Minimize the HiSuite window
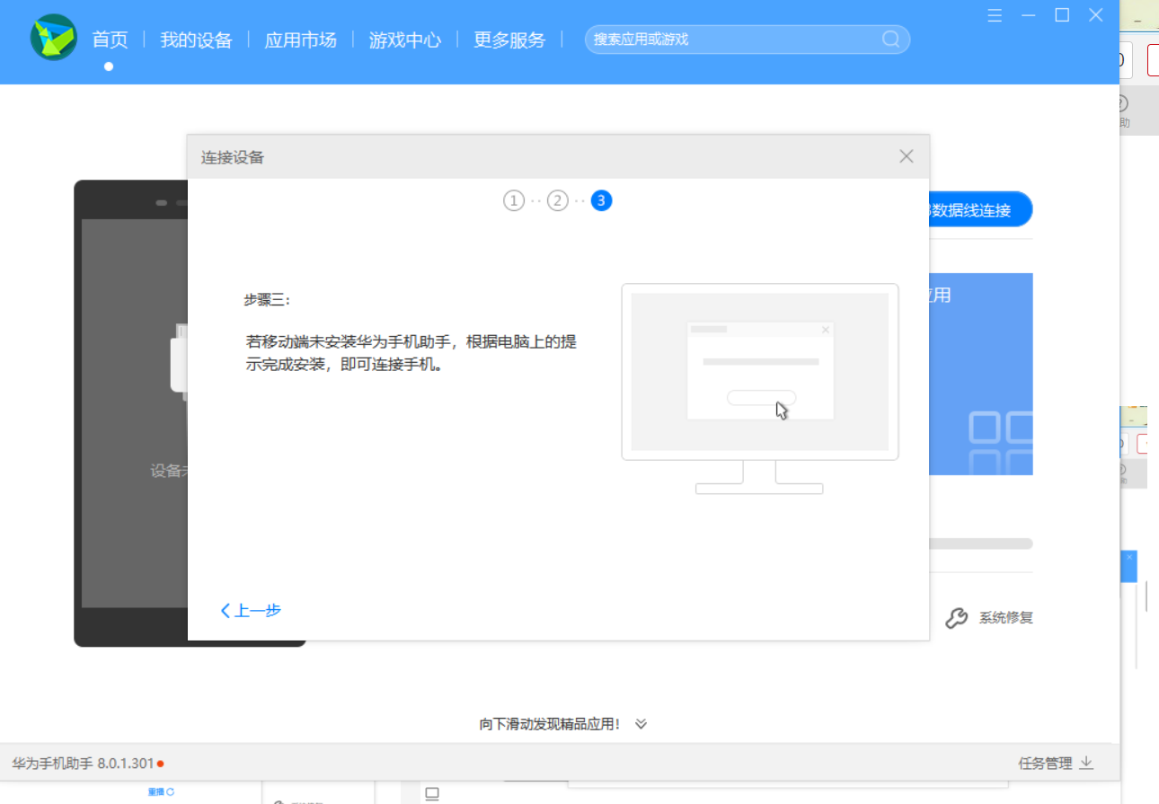The width and height of the screenshot is (1159, 804). coord(1028,15)
